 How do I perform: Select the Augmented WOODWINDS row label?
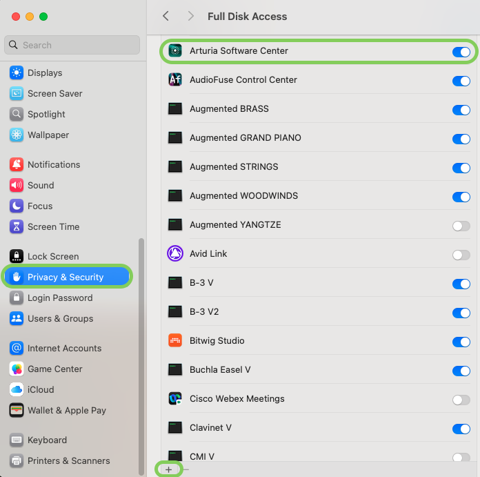coord(243,195)
